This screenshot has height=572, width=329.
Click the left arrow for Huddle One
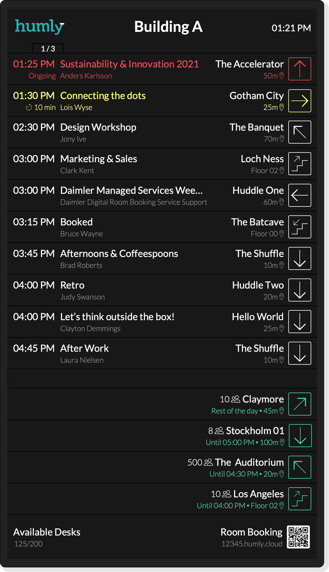(299, 195)
